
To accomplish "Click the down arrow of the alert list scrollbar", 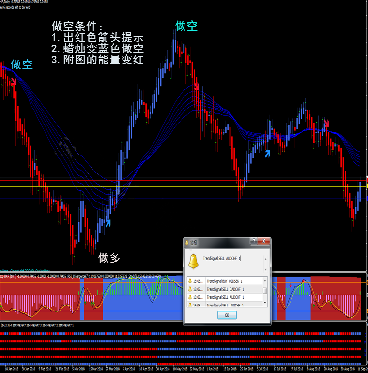I will click(265, 303).
